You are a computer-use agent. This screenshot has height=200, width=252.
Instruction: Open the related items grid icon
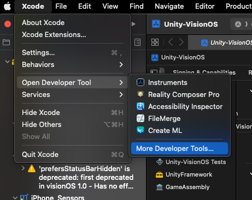coord(155,43)
